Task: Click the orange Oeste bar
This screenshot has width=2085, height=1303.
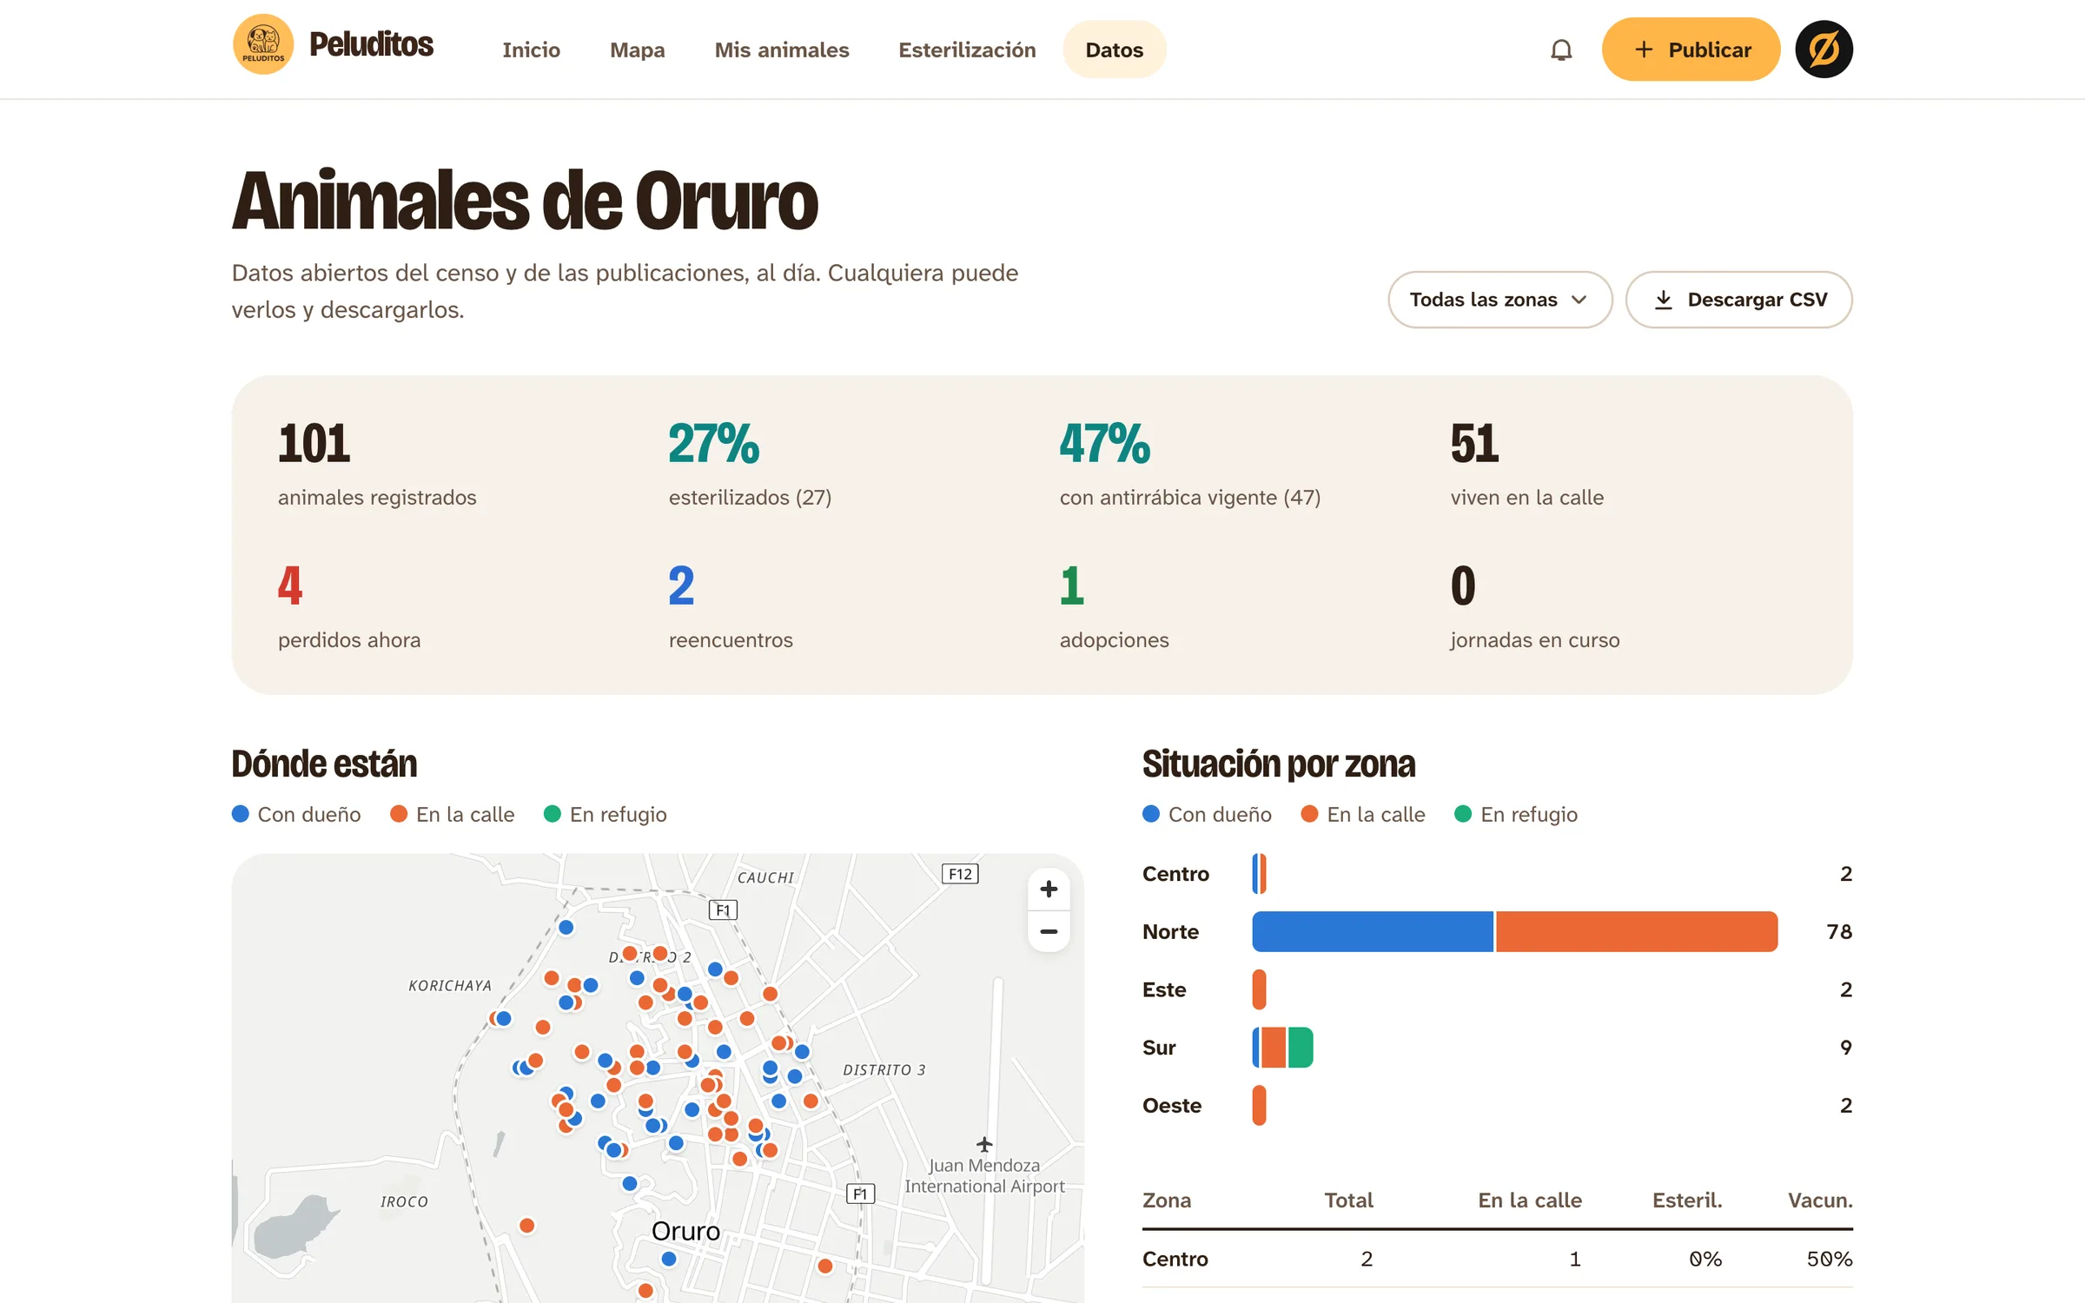Action: [1259, 1106]
